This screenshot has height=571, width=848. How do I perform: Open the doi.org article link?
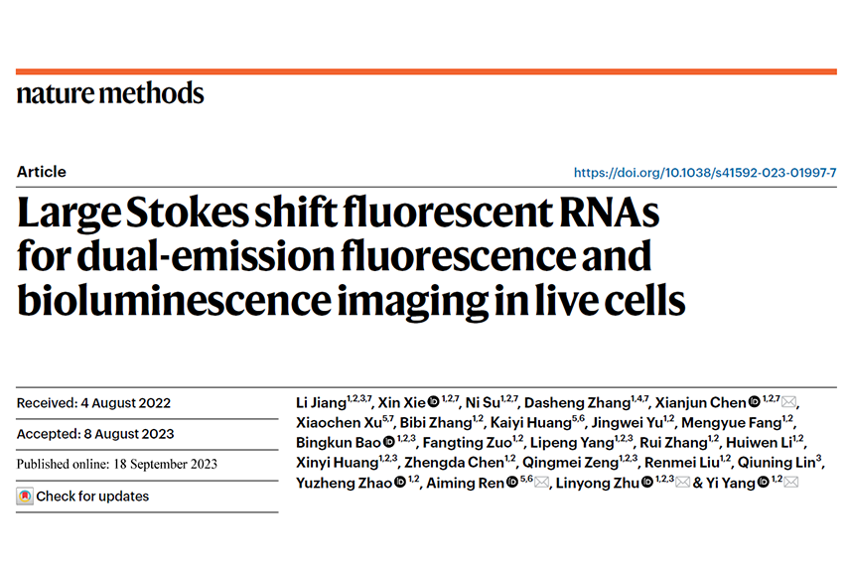coord(705,173)
